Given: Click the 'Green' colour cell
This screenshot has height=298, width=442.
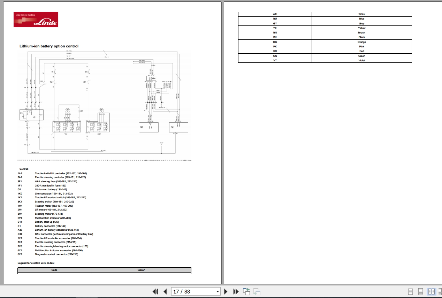Looking at the screenshot, I should [362, 56].
